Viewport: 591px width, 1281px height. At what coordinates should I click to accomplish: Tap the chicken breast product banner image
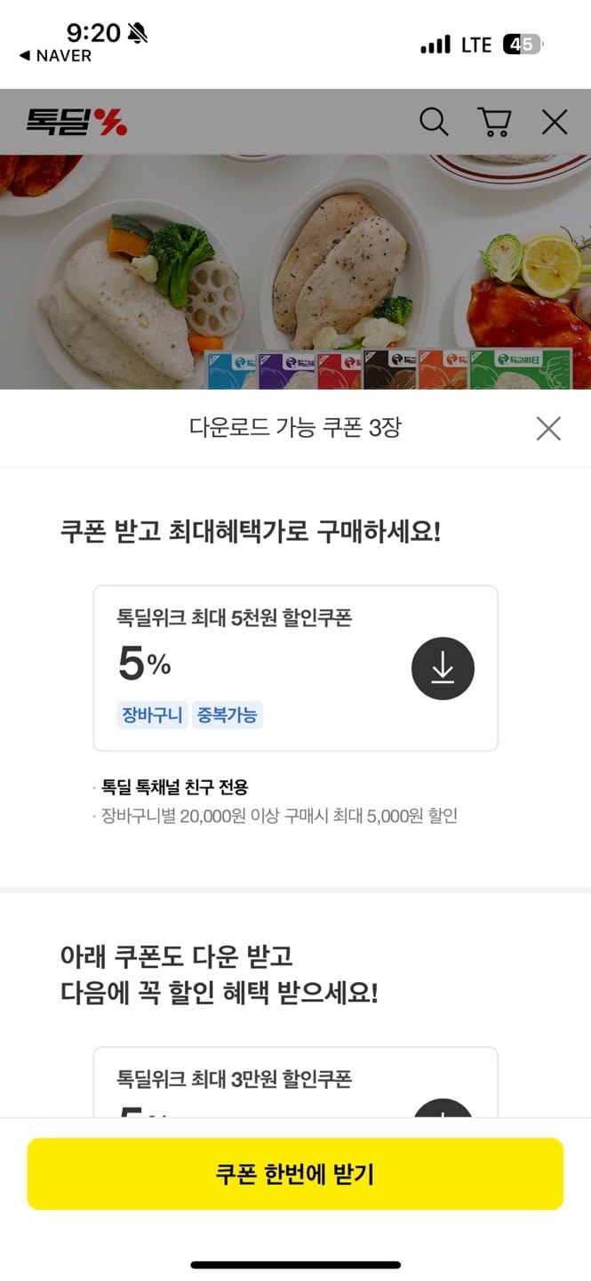(x=295, y=272)
